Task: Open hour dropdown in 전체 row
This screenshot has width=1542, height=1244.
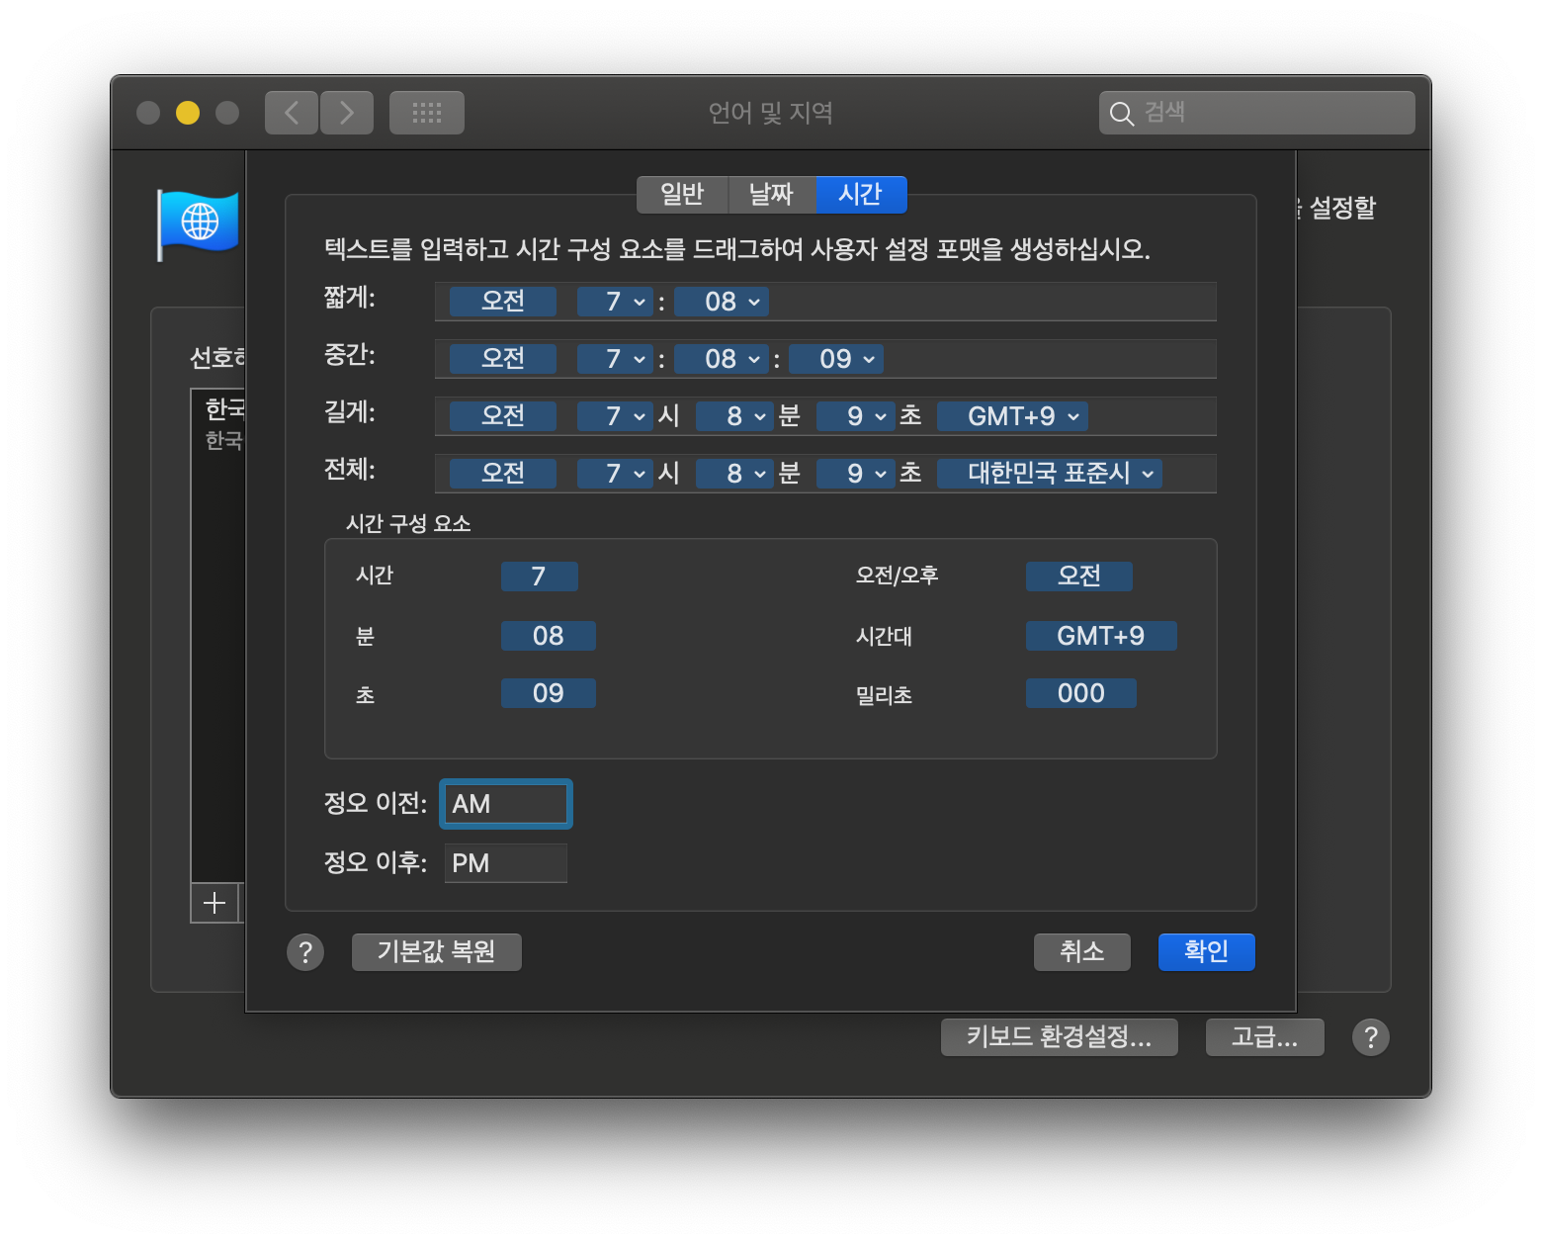Action: [x=614, y=474]
